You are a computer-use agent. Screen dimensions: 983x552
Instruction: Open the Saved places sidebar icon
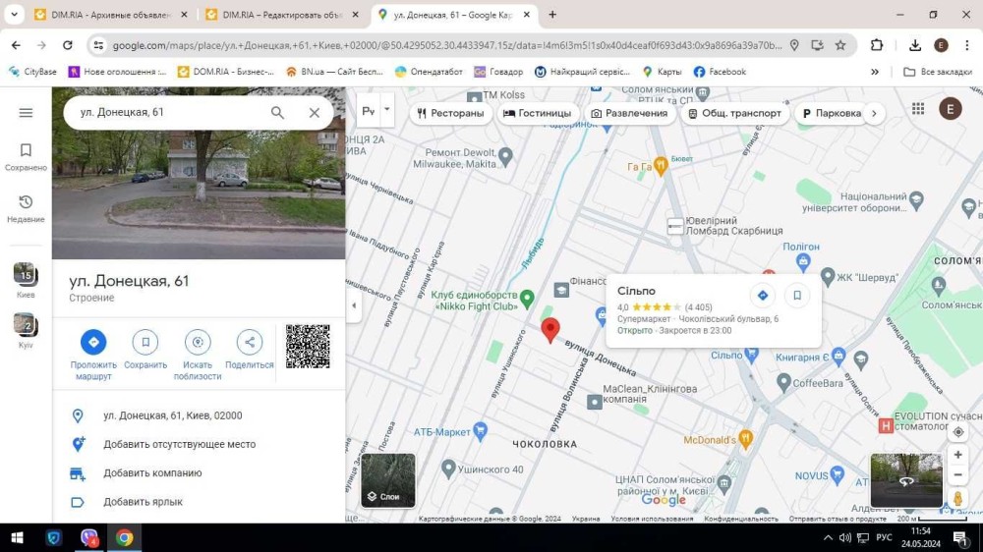coord(27,156)
